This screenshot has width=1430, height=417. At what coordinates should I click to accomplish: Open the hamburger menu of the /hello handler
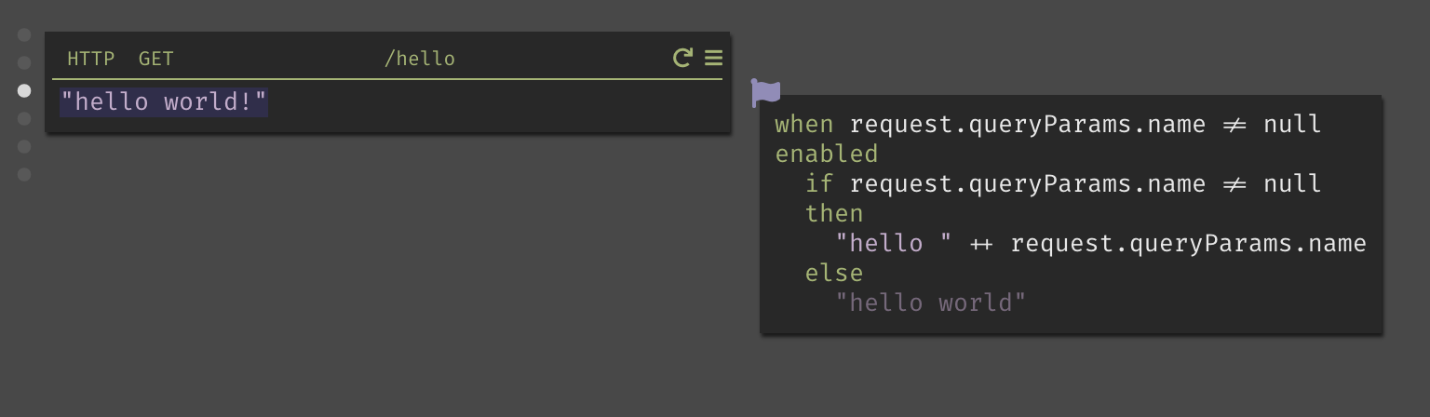[713, 58]
